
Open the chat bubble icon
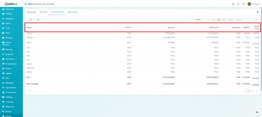[x=256, y=112]
